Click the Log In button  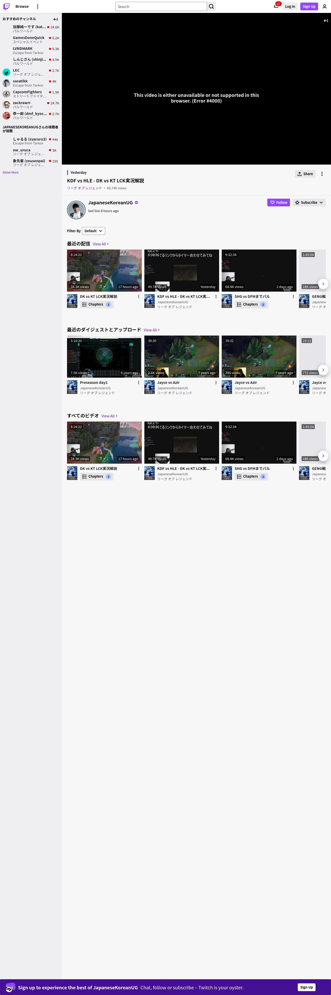click(x=290, y=6)
